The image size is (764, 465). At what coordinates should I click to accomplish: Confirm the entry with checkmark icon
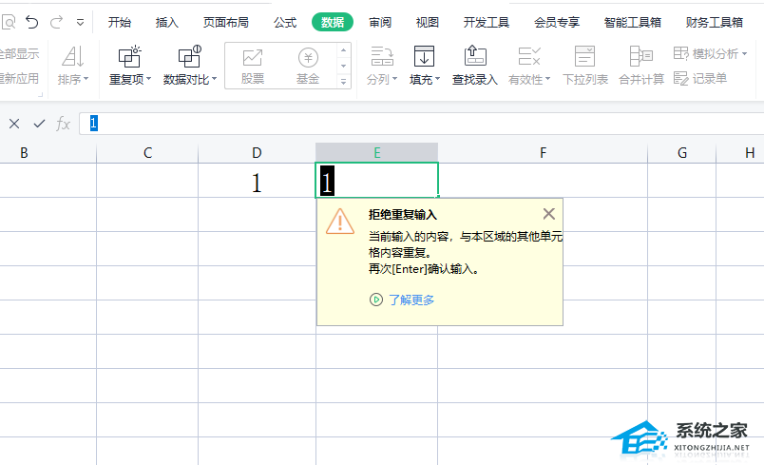pos(39,124)
